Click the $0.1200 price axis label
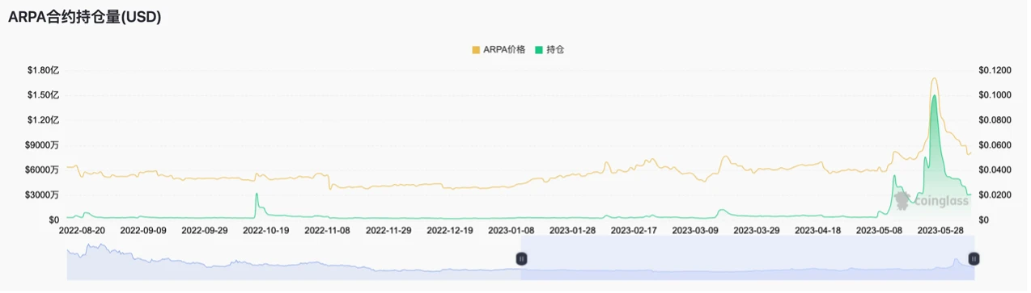This screenshot has height=293, width=1031. click(996, 70)
